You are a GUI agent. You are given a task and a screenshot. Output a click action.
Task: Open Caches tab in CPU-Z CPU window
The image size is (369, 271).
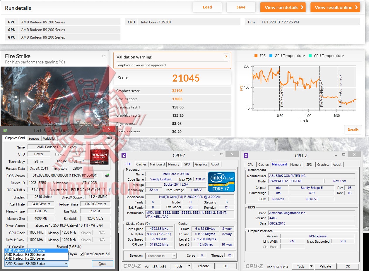[x=141, y=164]
